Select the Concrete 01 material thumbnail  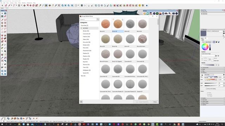pyautogui.click(x=130, y=54)
